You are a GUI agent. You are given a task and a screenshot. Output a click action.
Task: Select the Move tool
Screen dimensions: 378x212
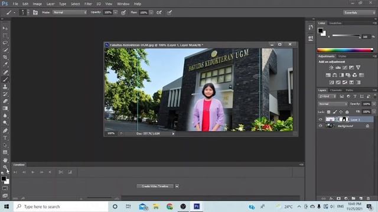click(5, 28)
